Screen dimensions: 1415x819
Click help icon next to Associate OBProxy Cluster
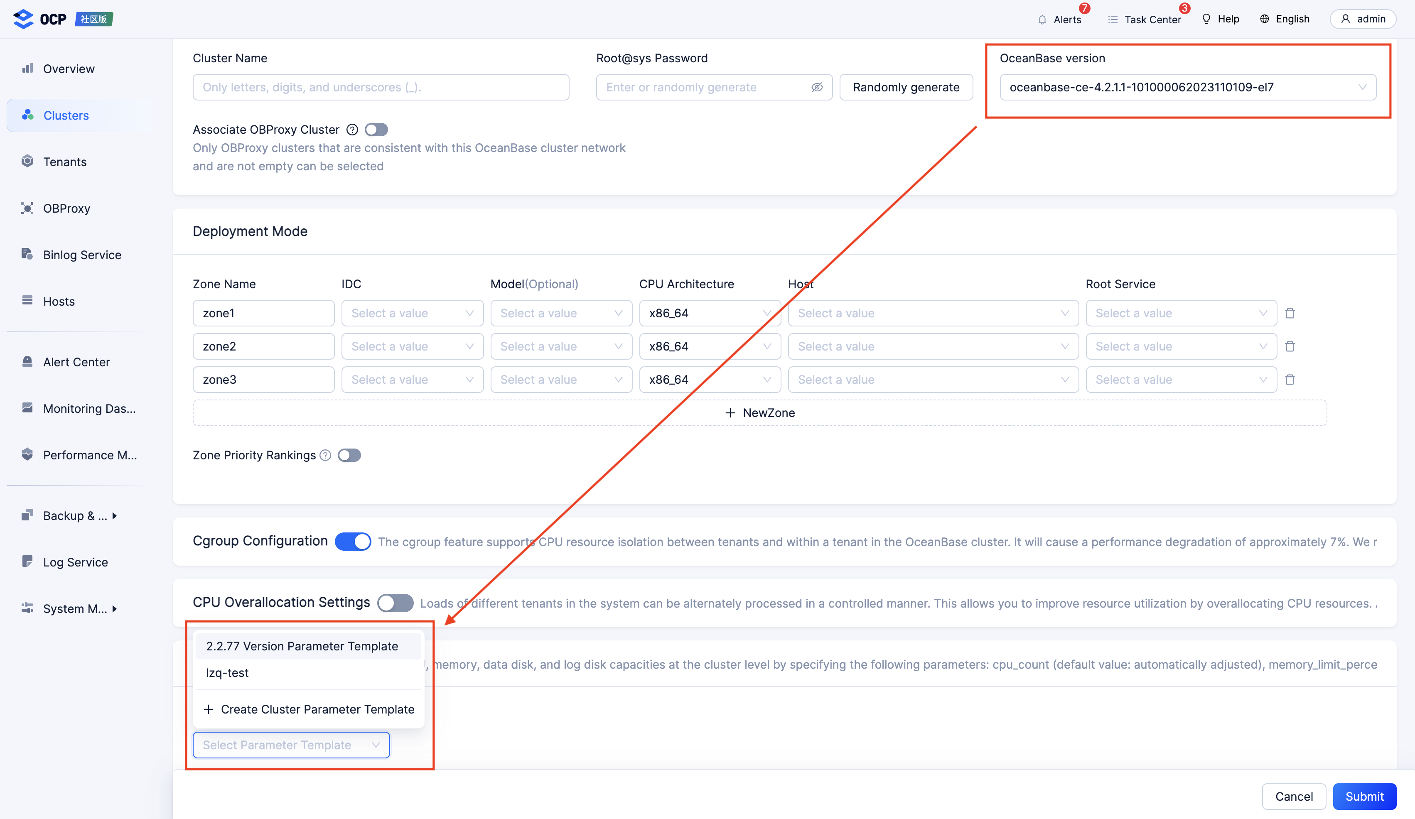[x=352, y=130]
